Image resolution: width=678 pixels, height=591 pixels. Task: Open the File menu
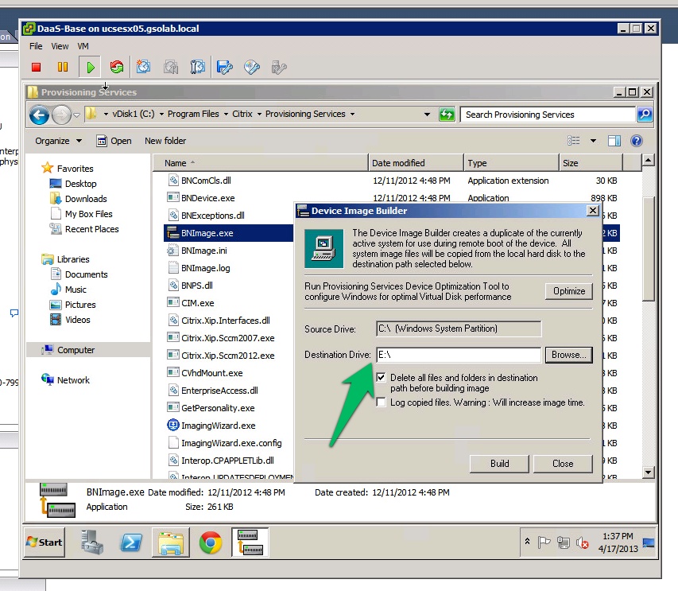(x=36, y=46)
